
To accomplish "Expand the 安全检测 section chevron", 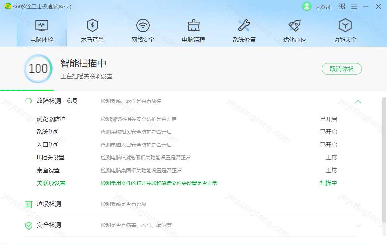I will pos(358,226).
